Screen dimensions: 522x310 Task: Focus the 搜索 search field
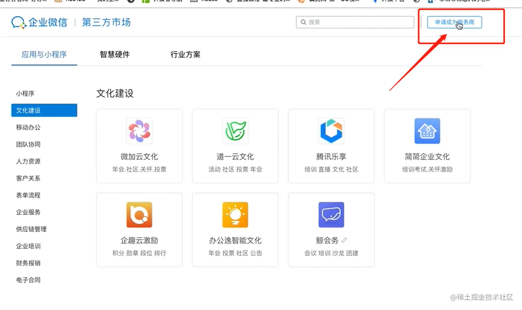tap(355, 22)
